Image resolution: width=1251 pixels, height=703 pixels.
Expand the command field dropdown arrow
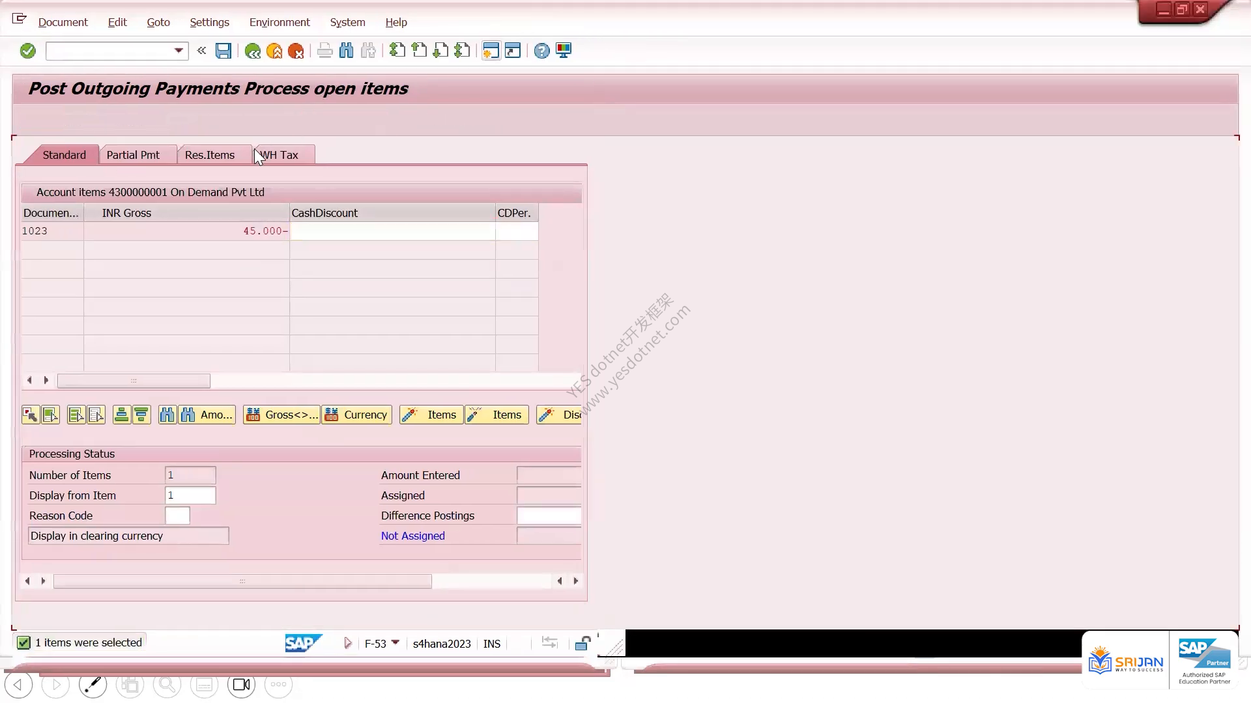click(179, 51)
